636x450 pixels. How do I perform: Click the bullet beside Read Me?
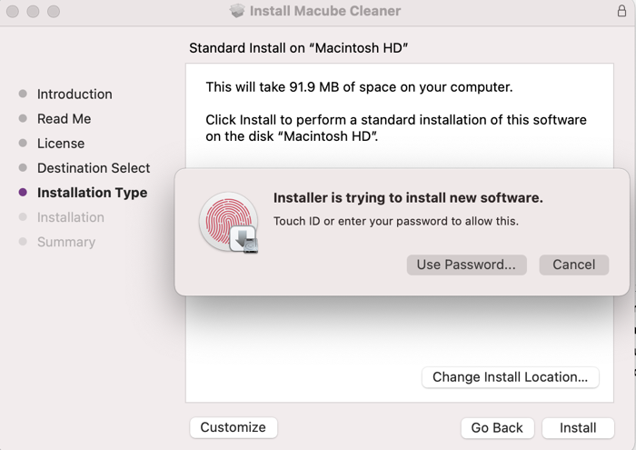tap(23, 118)
